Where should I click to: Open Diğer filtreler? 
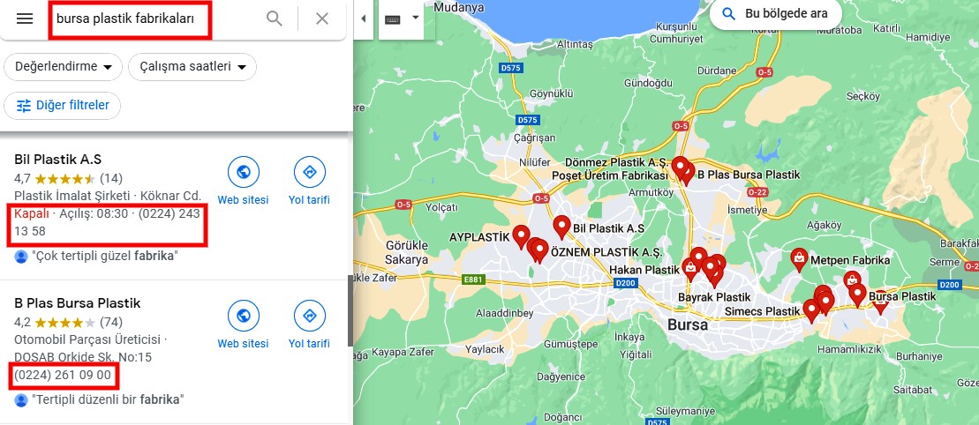[x=63, y=106]
